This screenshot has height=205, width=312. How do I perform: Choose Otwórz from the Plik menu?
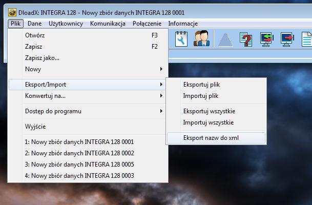[x=88, y=35]
